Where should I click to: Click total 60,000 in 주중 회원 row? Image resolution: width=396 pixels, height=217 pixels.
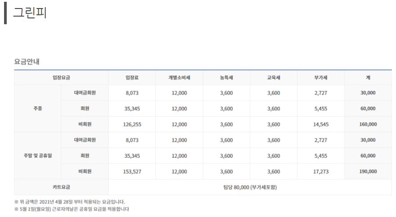(368, 108)
